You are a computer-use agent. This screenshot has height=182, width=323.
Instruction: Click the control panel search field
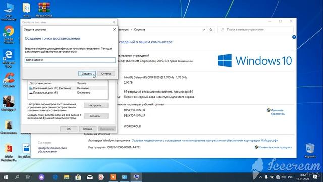(255, 30)
